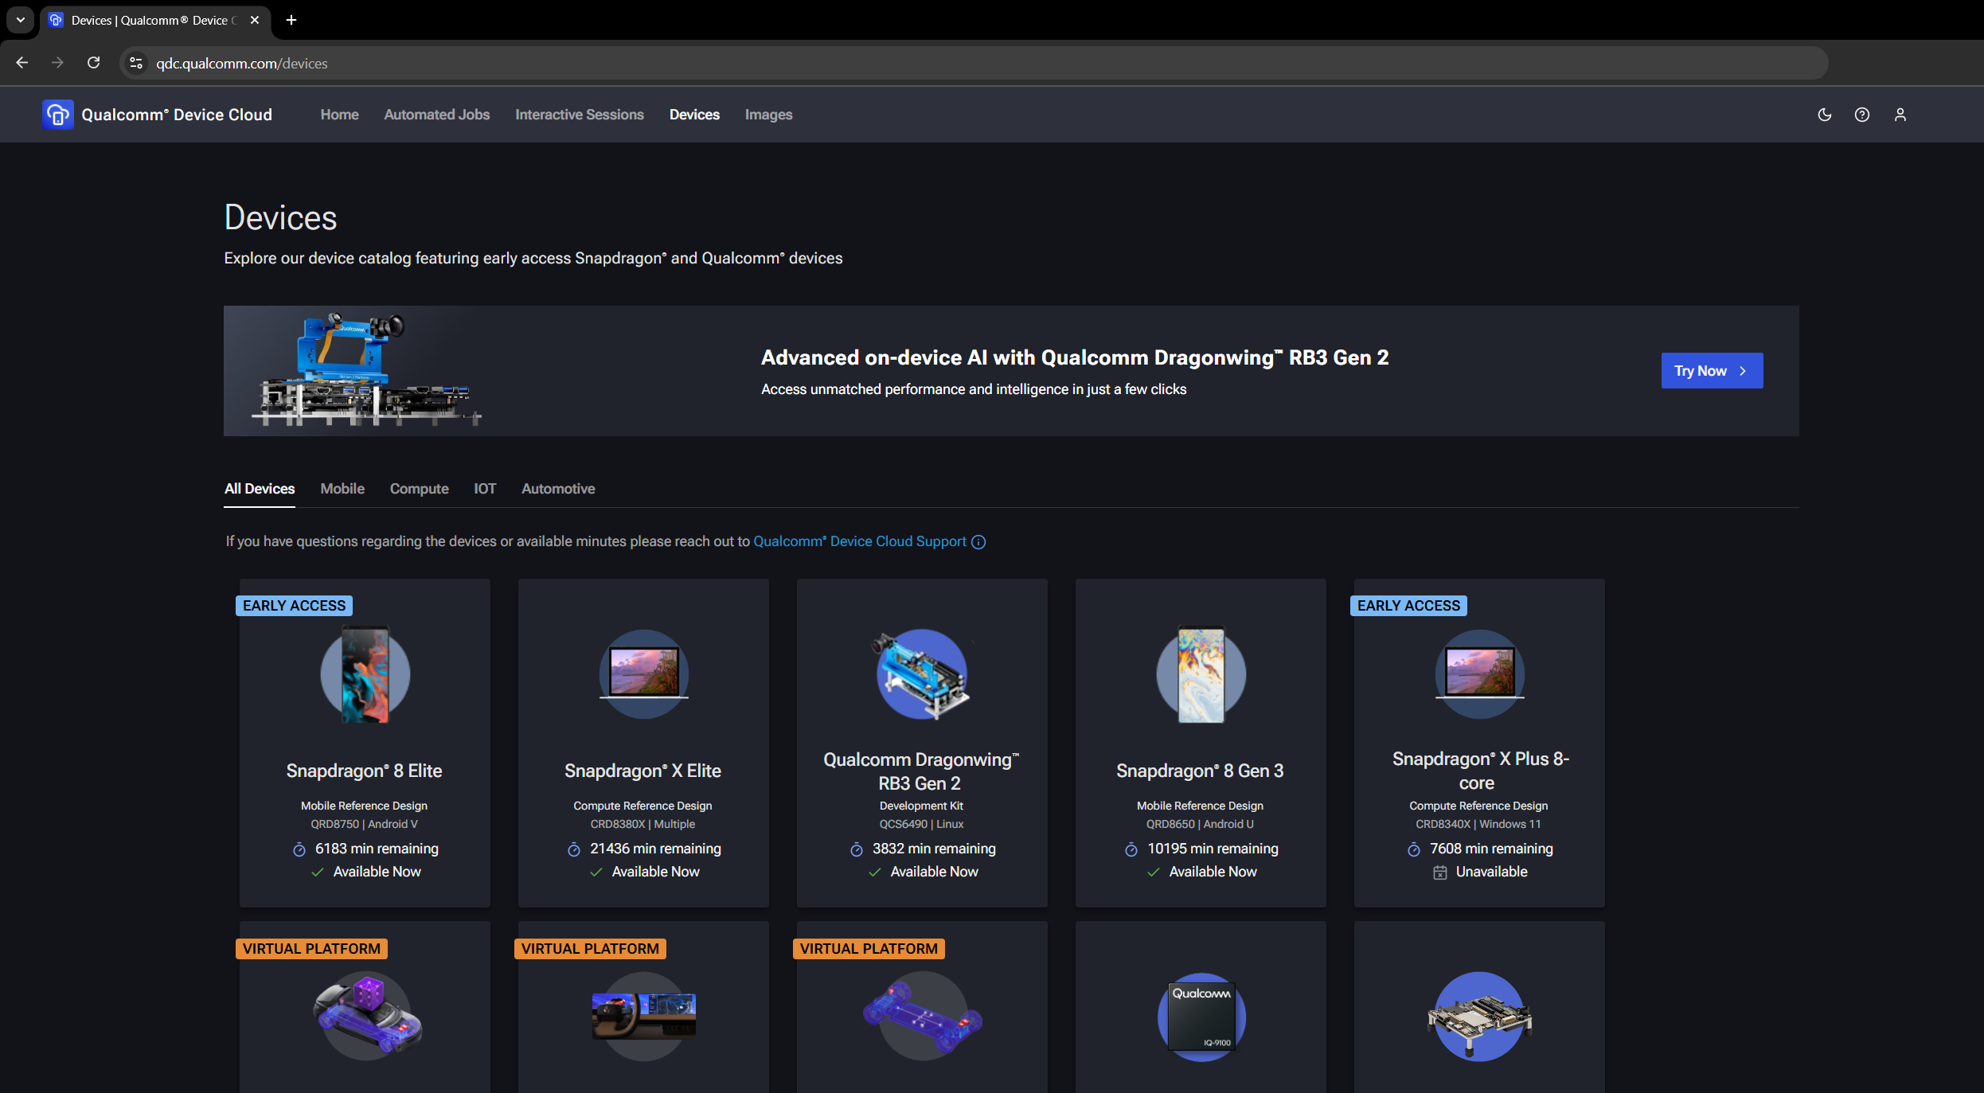Click the timer icon beside 3832 min remaining
The width and height of the screenshot is (1984, 1093).
click(857, 849)
